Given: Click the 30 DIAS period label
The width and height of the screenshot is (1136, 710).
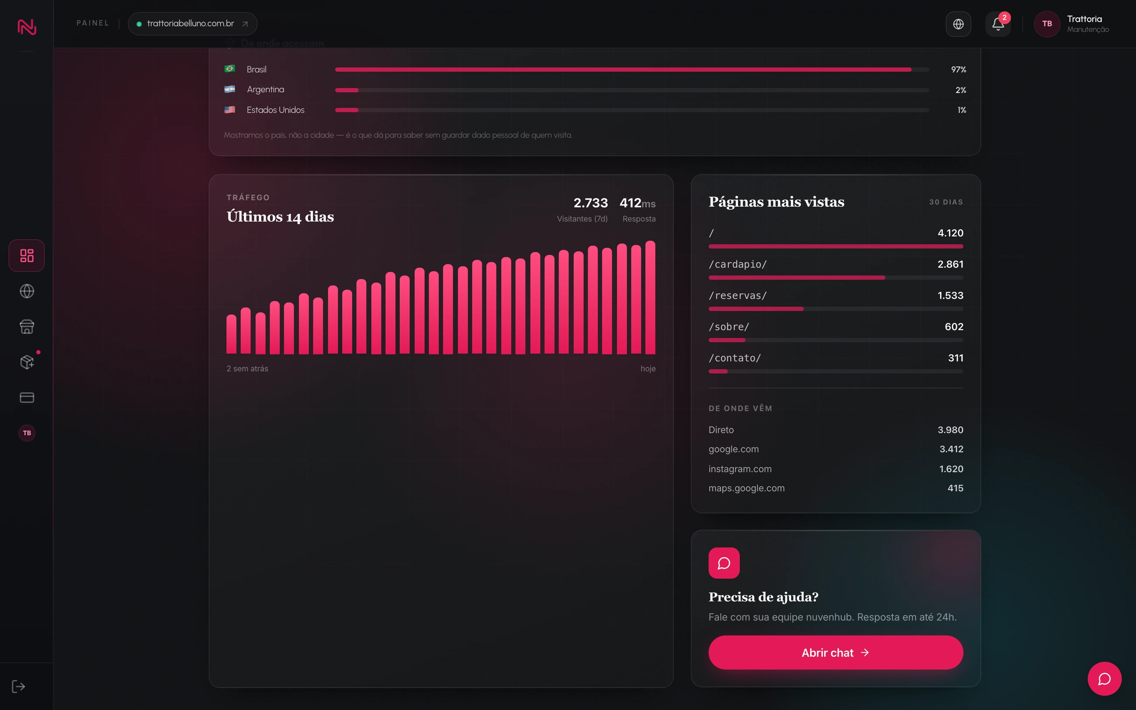Looking at the screenshot, I should 946,202.
